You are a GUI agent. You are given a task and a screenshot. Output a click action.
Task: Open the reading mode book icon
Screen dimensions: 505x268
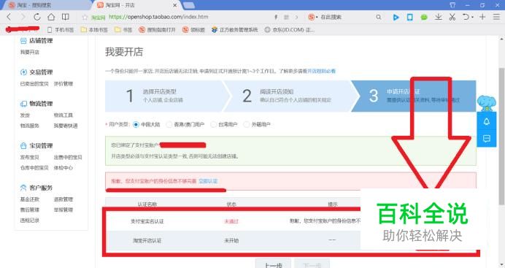pos(66,17)
